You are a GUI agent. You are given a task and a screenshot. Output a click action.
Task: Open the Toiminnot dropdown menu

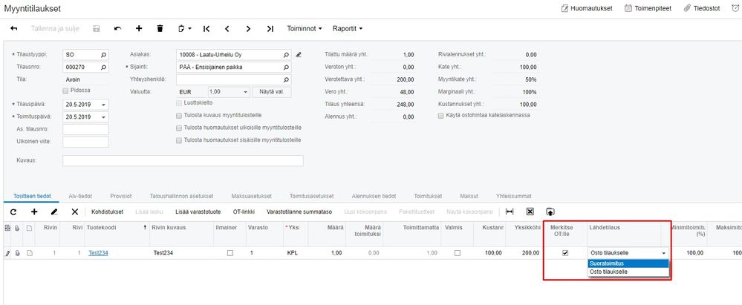coord(304,29)
